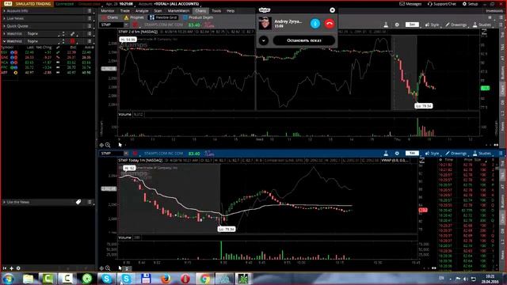Open the Quick Quote gadget menu icon
507x285 pixels.
tap(90, 26)
